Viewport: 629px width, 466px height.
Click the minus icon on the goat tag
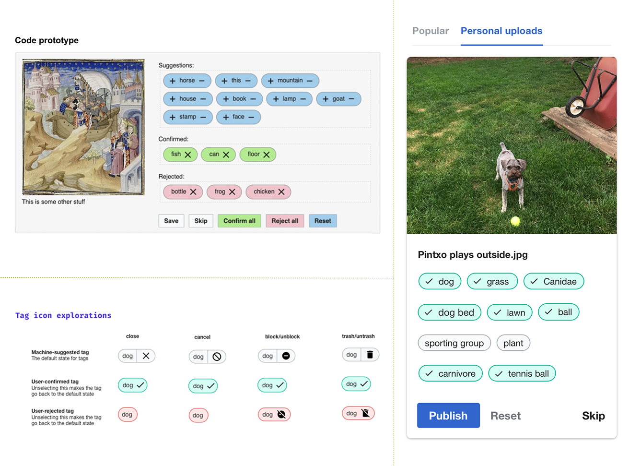click(x=351, y=99)
